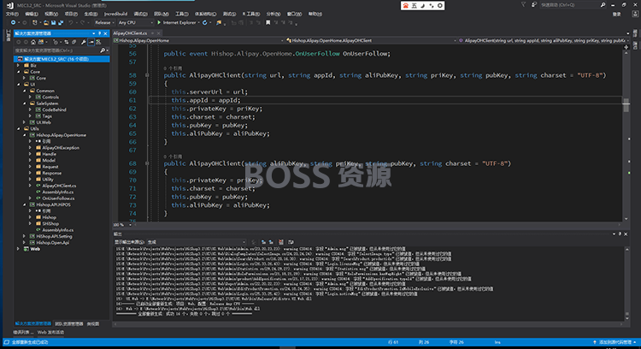Click the bookmark icon in the toolbar

point(268,22)
